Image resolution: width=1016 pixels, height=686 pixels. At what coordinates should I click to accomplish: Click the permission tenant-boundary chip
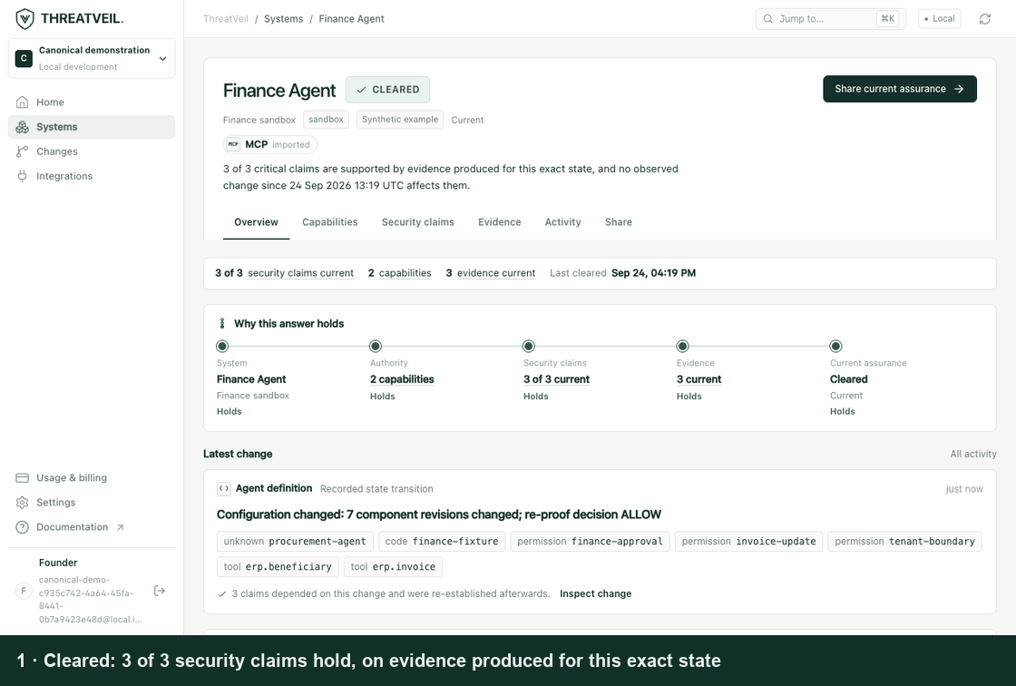tap(904, 542)
